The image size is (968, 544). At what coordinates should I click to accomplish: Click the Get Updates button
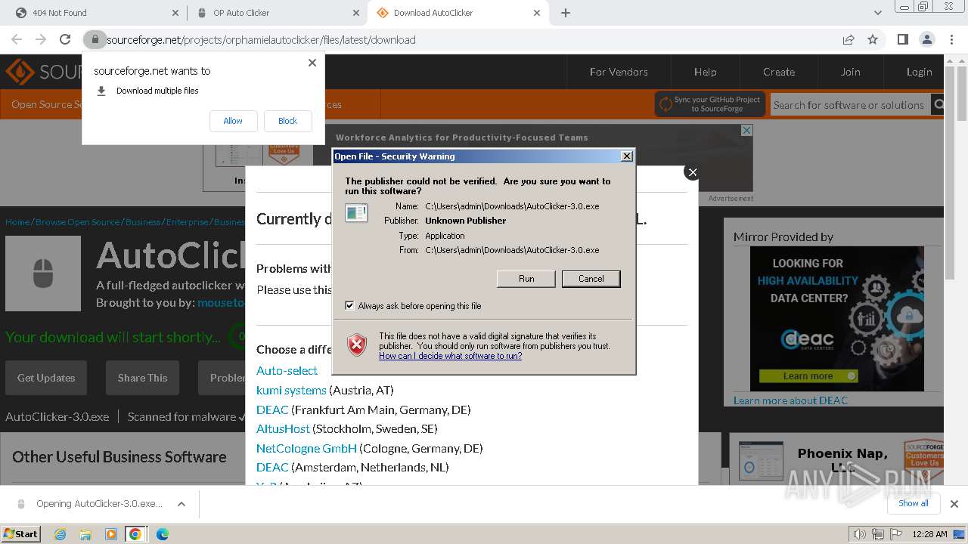(46, 378)
